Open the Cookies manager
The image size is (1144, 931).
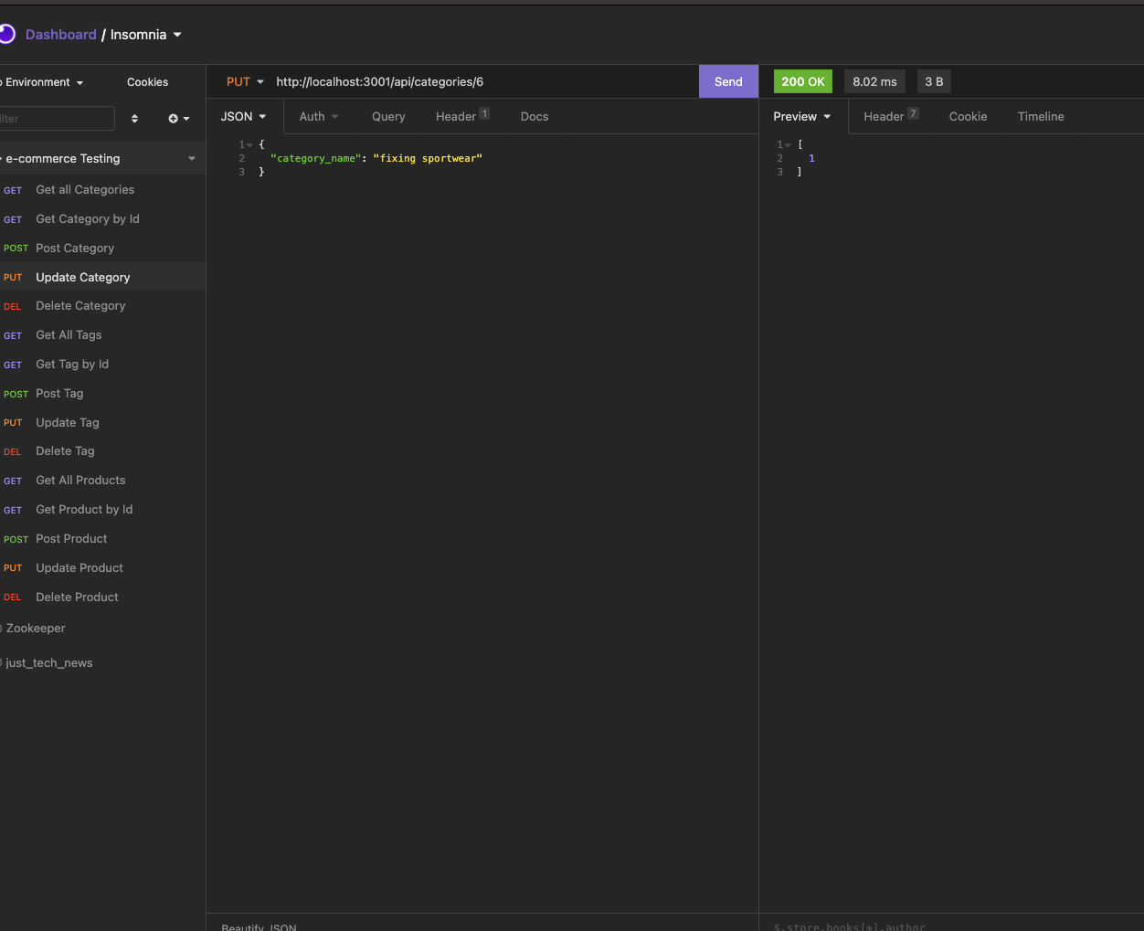coord(147,82)
